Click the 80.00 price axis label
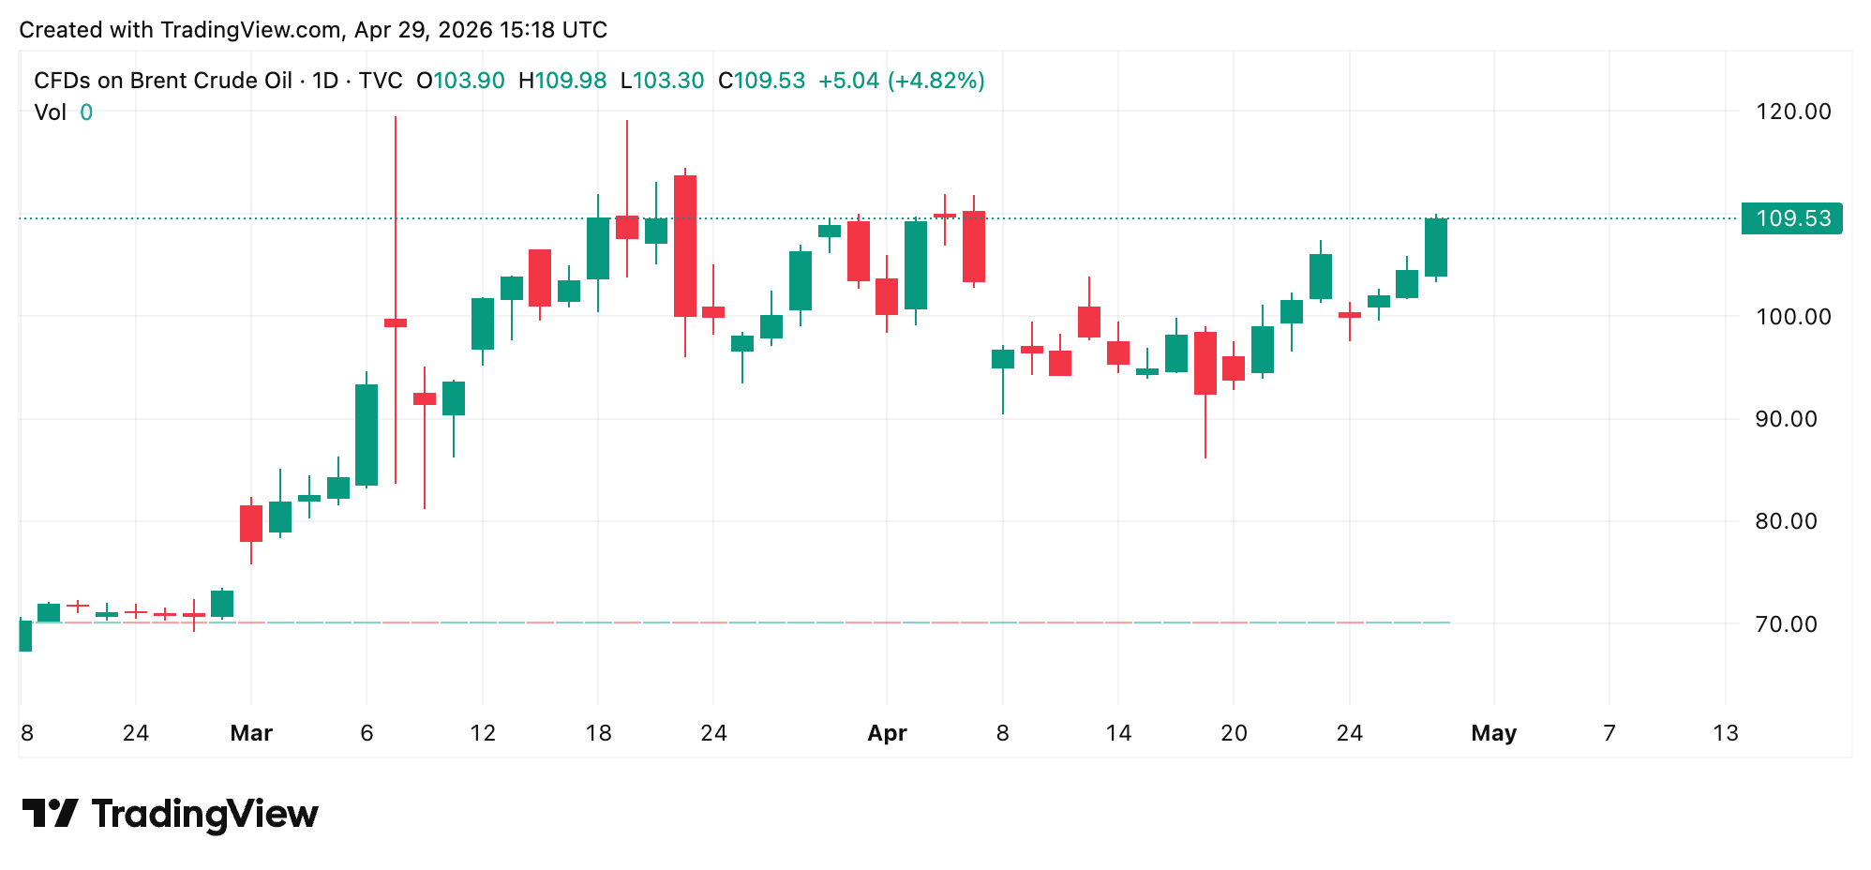1871x870 pixels. coord(1786,521)
